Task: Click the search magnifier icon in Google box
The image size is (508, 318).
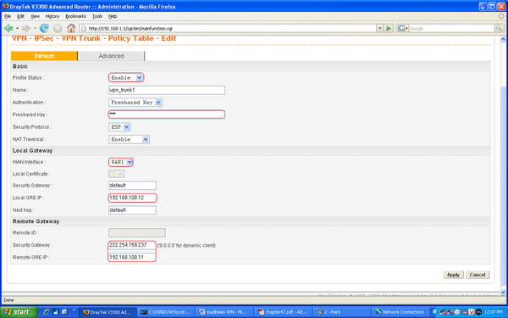Action: coord(499,28)
